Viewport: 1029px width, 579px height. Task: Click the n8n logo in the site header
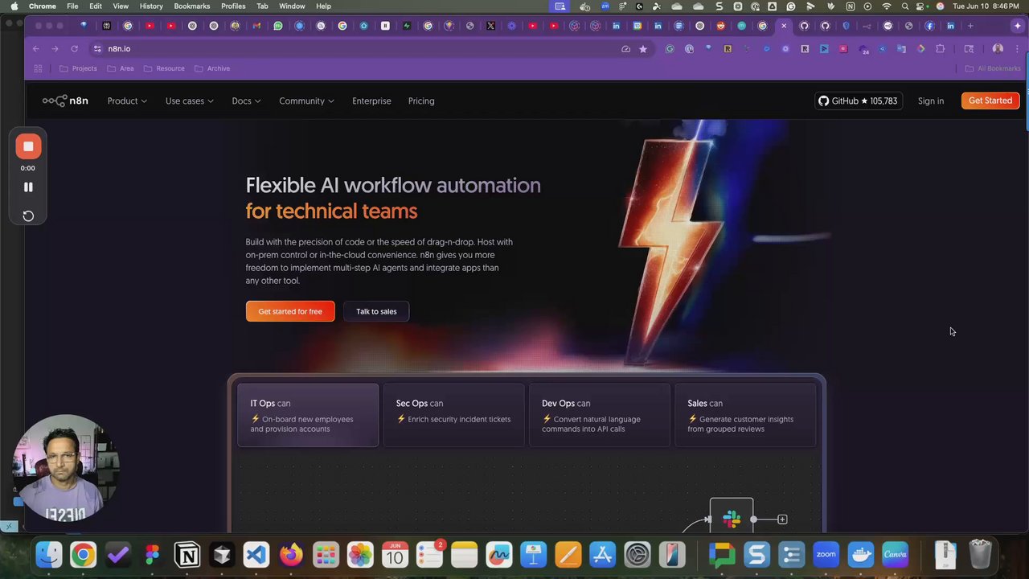pos(65,101)
